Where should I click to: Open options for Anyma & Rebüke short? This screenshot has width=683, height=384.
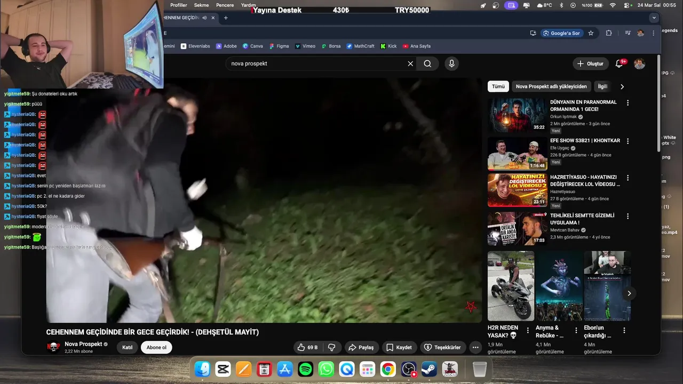click(576, 330)
